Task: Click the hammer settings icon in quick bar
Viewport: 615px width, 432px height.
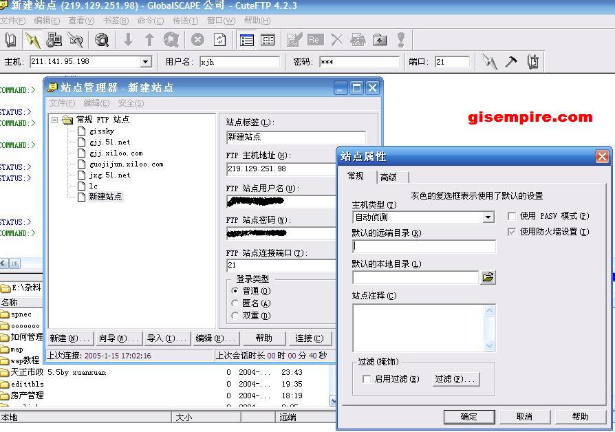Action: [x=510, y=62]
